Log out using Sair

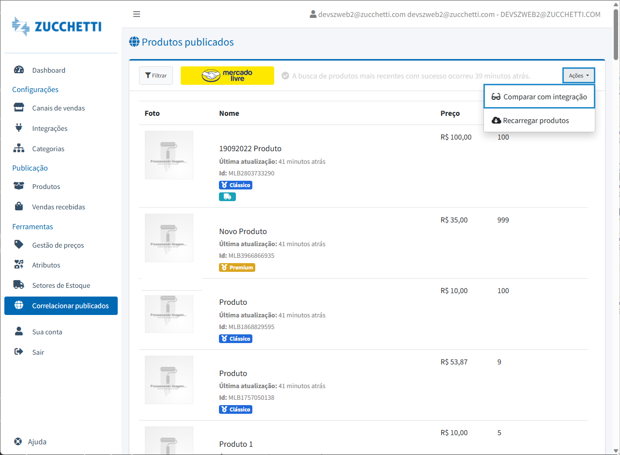38,352
